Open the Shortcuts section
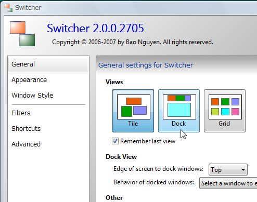 click(48, 129)
